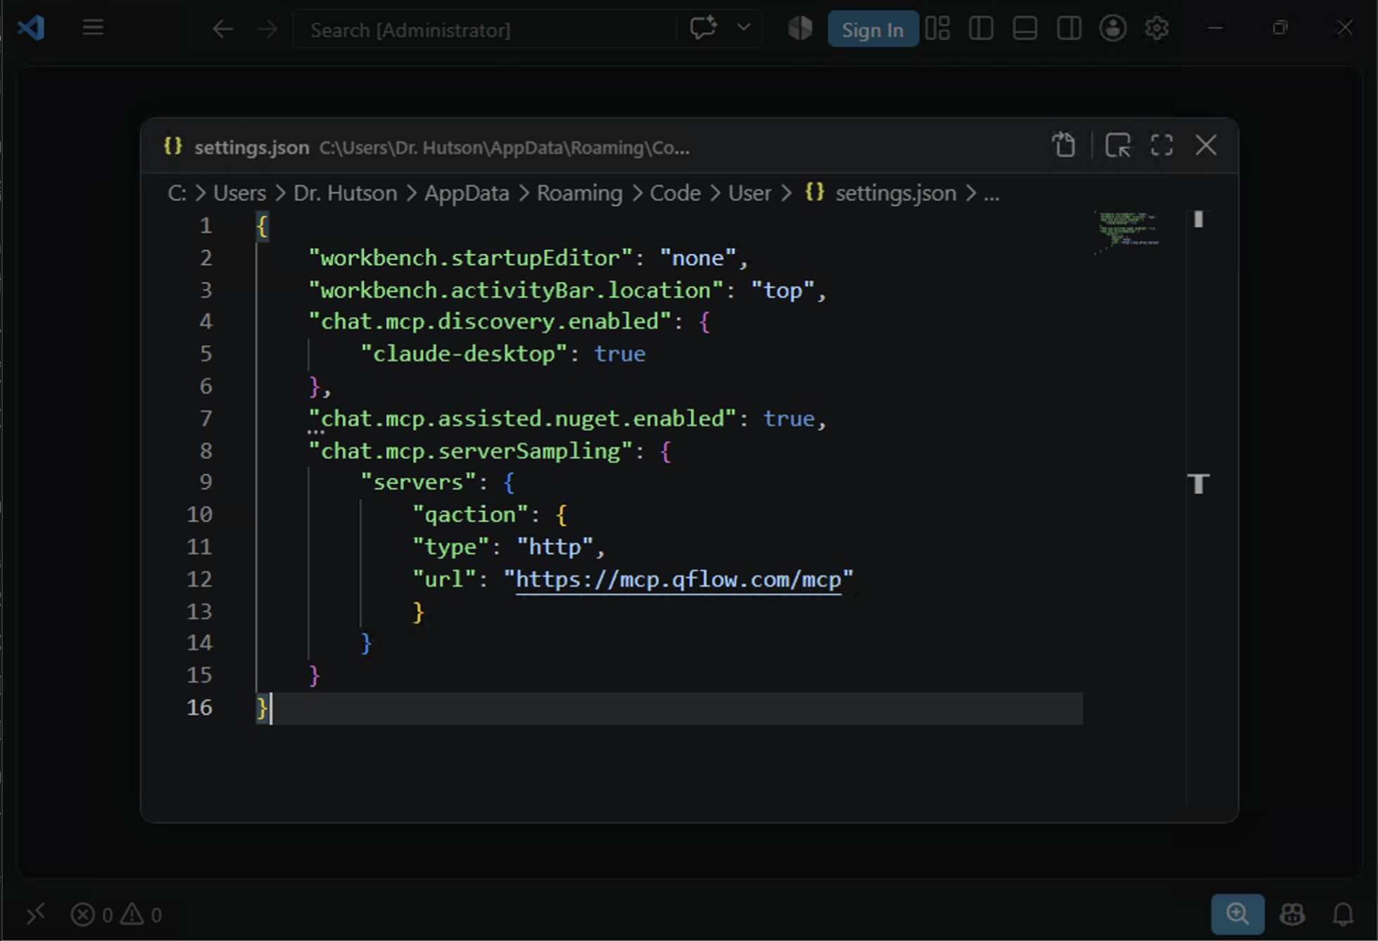Open the Accounts icon
Viewport: 1378px width, 941px height.
[x=1113, y=28]
